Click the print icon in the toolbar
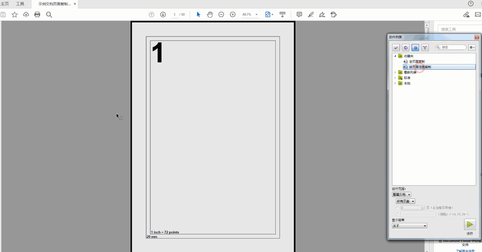 [x=37, y=15]
